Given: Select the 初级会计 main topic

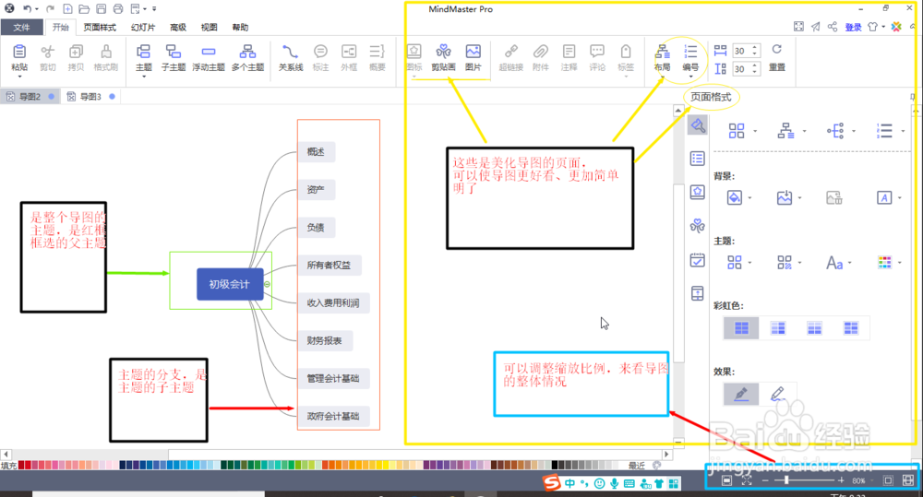Looking at the screenshot, I should click(x=230, y=284).
